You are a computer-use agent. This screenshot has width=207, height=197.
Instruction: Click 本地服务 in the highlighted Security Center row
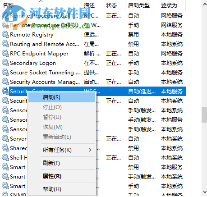[x=172, y=92]
